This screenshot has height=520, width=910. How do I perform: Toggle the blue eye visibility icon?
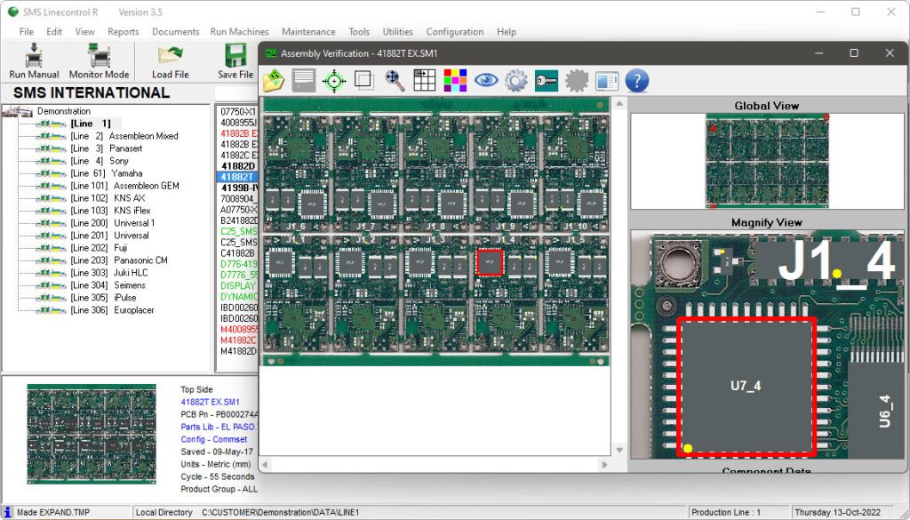pos(485,81)
